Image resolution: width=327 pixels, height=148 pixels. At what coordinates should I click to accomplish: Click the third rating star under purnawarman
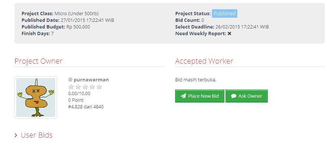coord(85,87)
